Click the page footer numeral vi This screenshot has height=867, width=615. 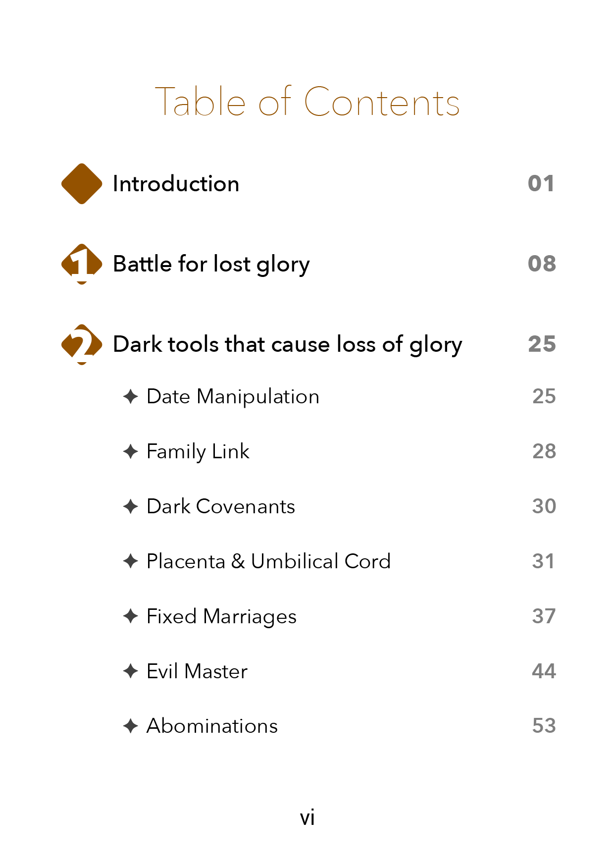coord(307,817)
